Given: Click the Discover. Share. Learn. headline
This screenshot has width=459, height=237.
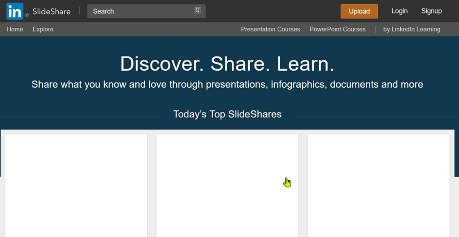Looking at the screenshot, I should click(x=227, y=64).
